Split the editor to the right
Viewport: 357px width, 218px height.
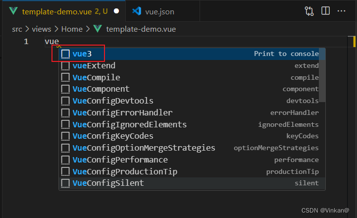tap(325, 11)
